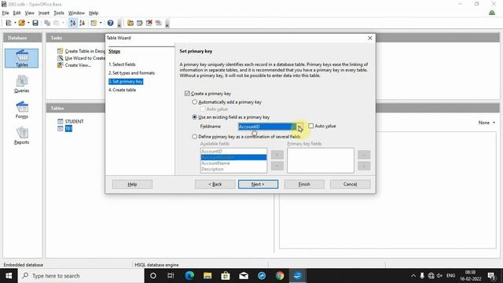Go to step 1 Select fields
The height and width of the screenshot is (283, 503).
[x=122, y=64]
